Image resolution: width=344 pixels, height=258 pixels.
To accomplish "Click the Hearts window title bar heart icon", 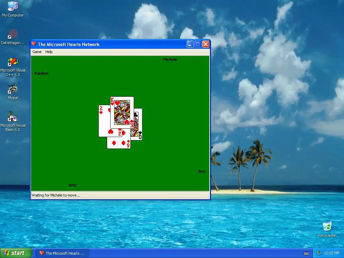I will point(34,44).
